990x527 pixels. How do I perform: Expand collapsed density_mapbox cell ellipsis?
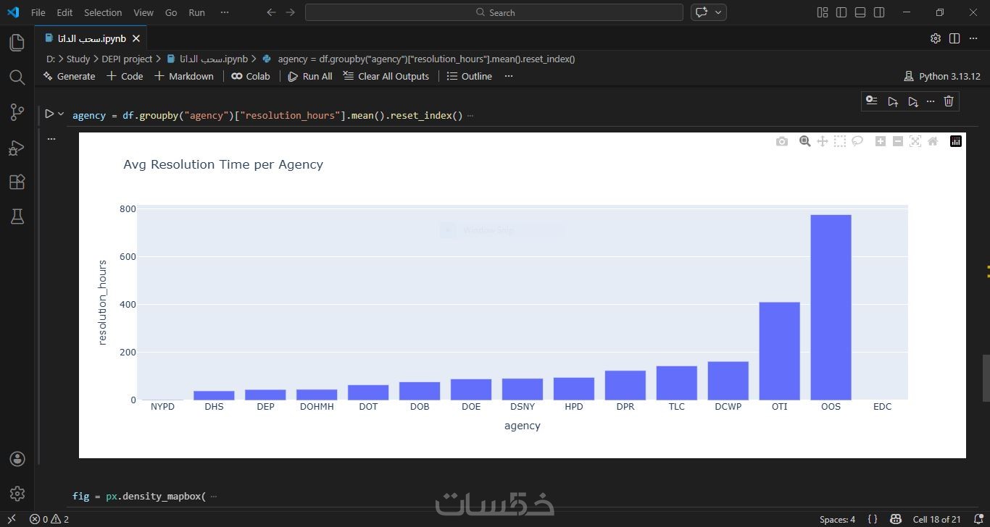coord(213,497)
